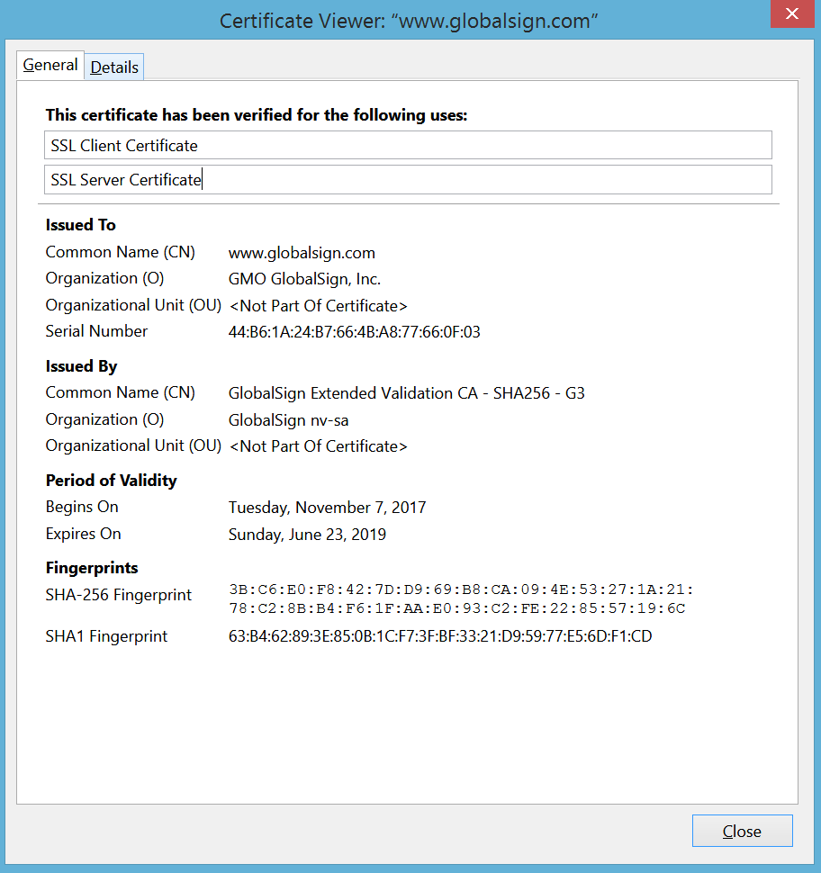Click the Issued By section heading
Viewport: 821px width, 873px height.
click(81, 365)
